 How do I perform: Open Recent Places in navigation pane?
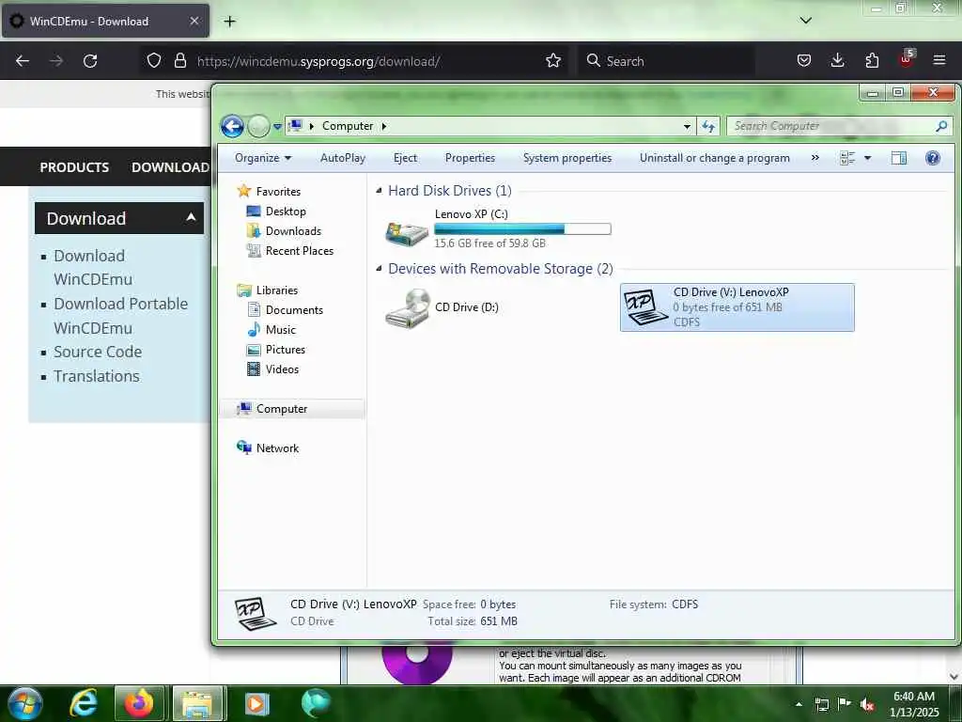point(300,250)
